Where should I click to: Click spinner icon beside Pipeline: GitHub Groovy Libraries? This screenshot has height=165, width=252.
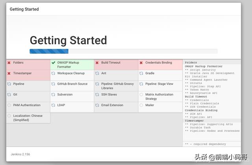pos(97,84)
